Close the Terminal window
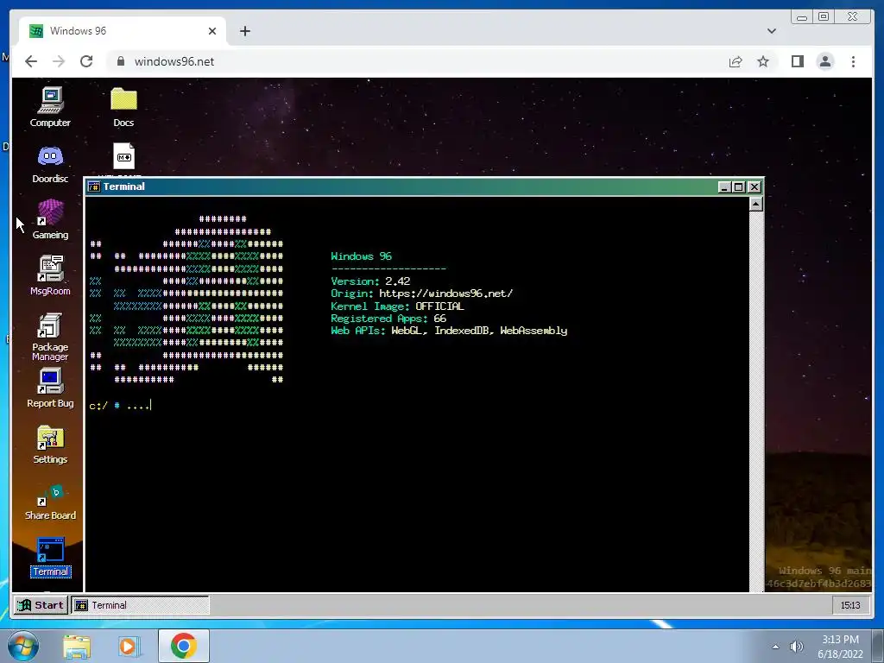The image size is (884, 663). (x=754, y=186)
